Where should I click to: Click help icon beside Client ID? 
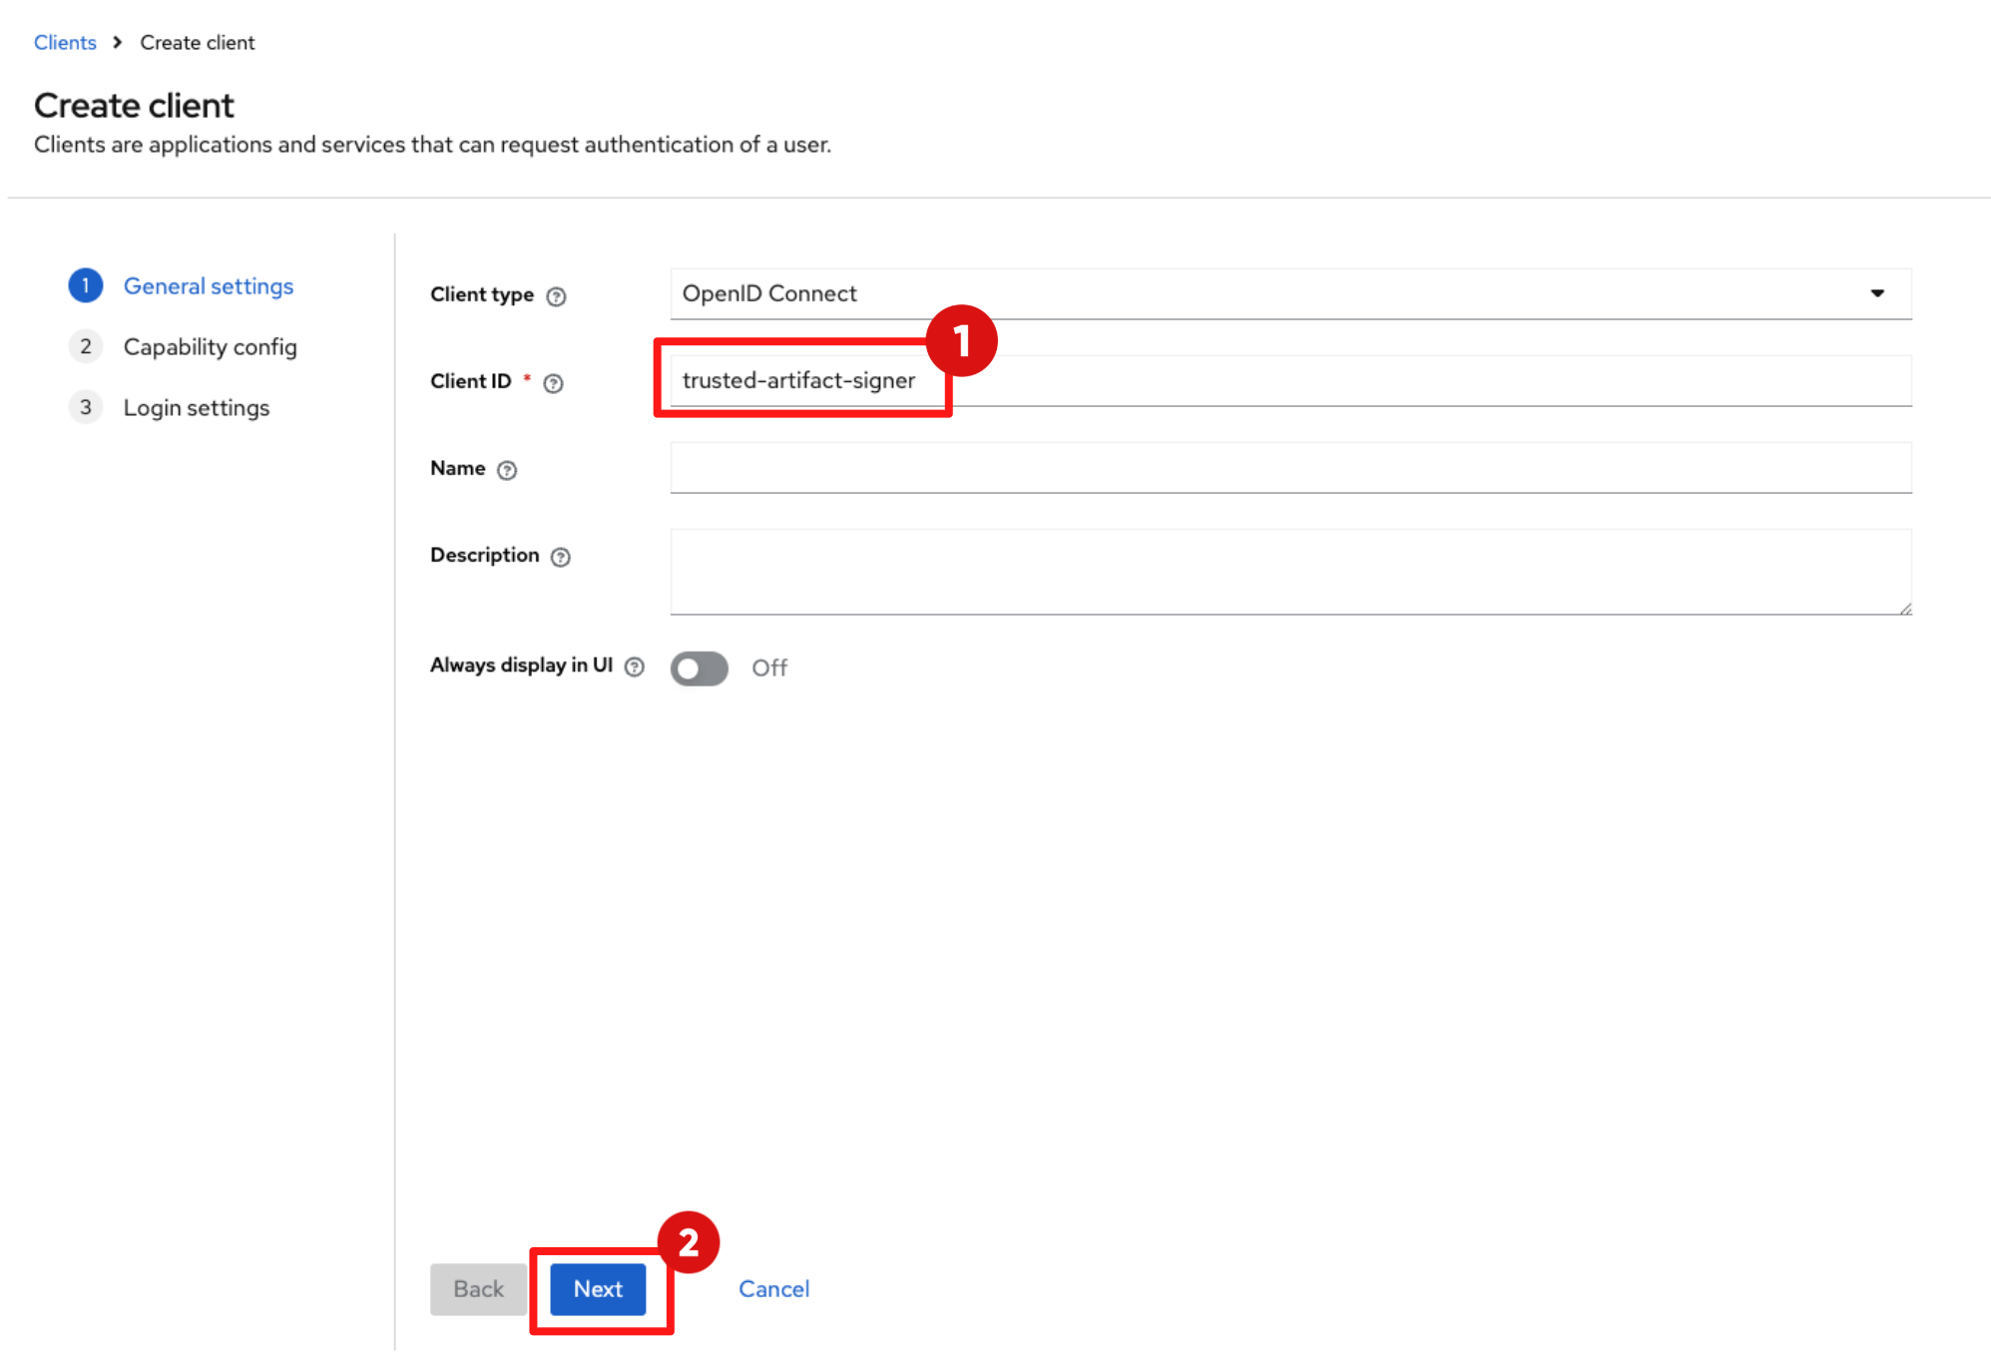click(553, 383)
